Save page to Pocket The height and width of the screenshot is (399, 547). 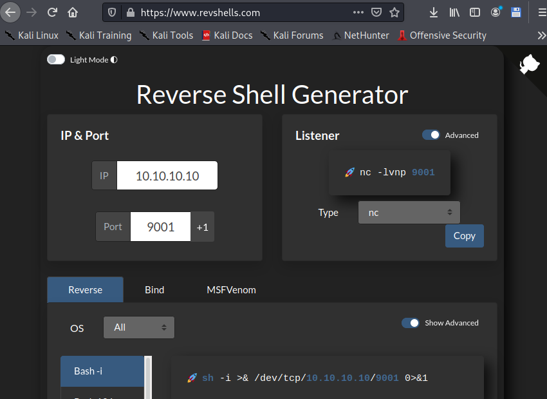coord(376,13)
